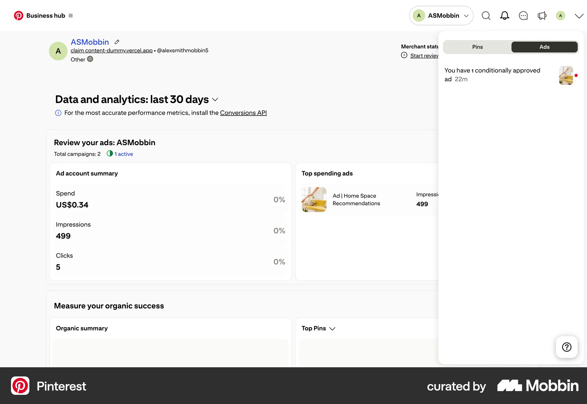The image size is (587, 404).
Task: Click the Pinterest logo icon
Action: coord(18,16)
